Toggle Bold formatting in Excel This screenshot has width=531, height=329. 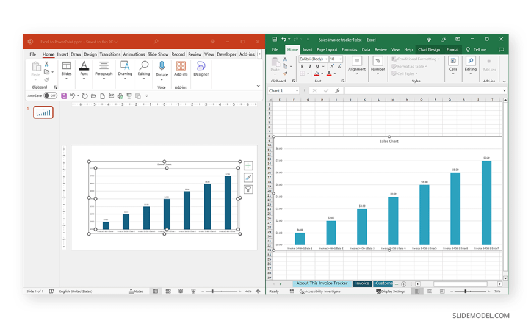(302, 67)
